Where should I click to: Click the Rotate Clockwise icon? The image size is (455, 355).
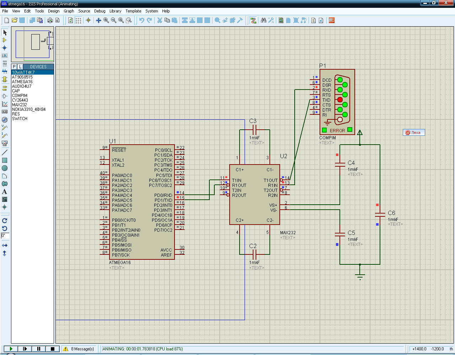click(x=5, y=221)
